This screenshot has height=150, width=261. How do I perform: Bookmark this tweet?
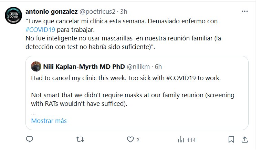[231, 139]
